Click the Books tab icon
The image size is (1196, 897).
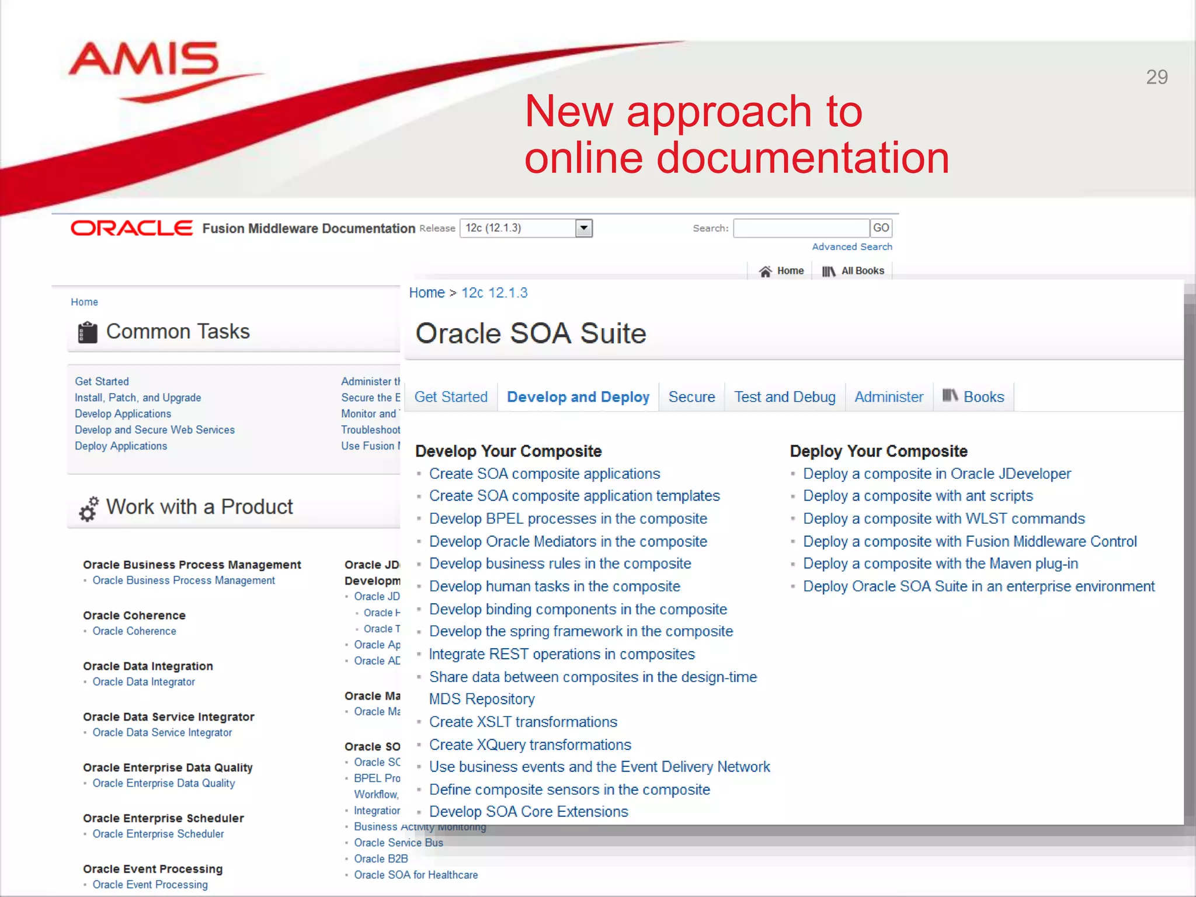[950, 396]
